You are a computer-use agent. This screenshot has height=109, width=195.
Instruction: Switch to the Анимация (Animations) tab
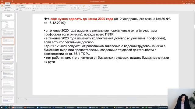(30, 3)
